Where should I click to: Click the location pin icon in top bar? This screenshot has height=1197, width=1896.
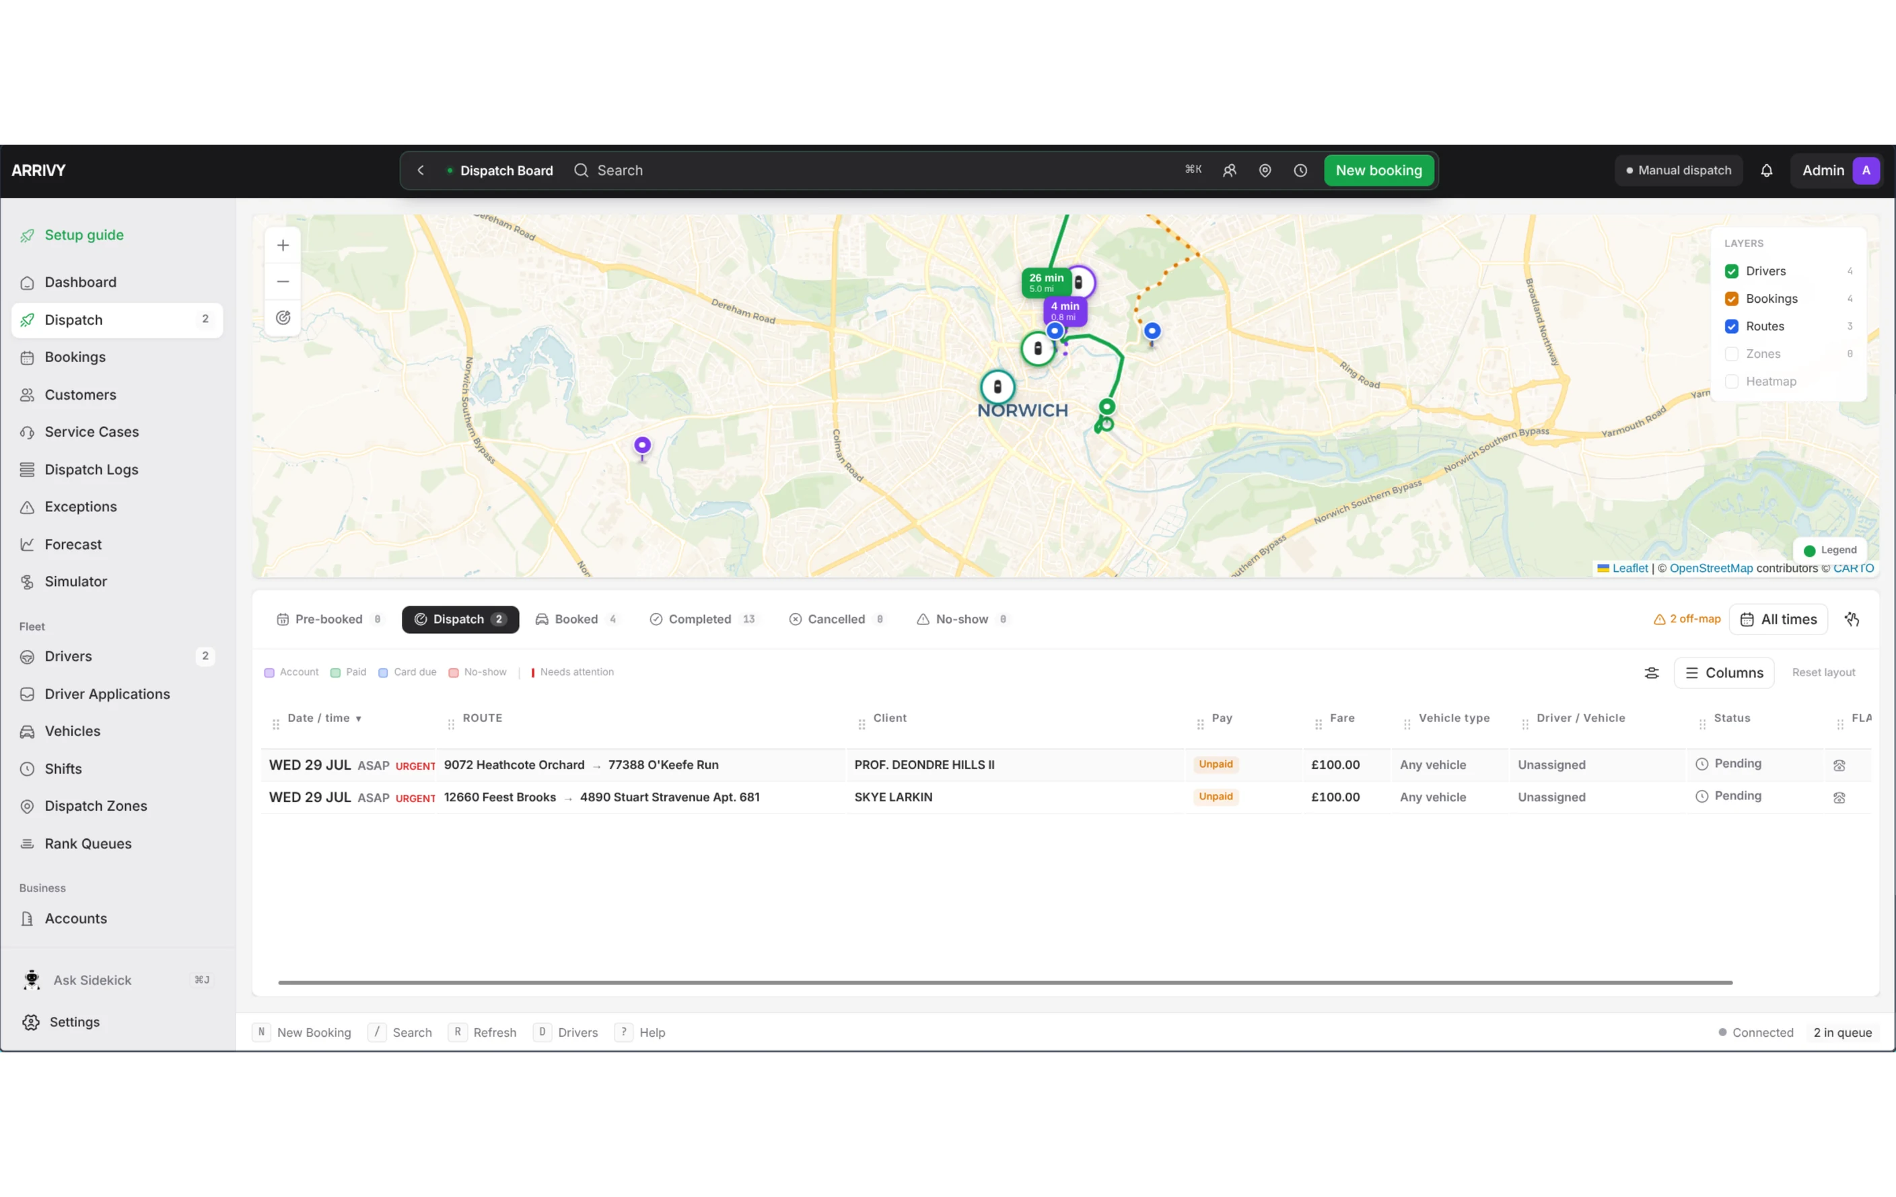point(1265,170)
